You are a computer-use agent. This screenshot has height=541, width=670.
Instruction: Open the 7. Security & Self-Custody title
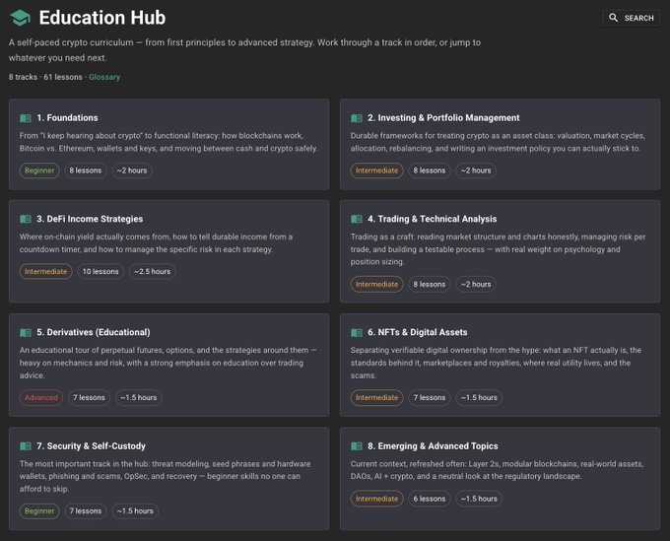pos(91,445)
